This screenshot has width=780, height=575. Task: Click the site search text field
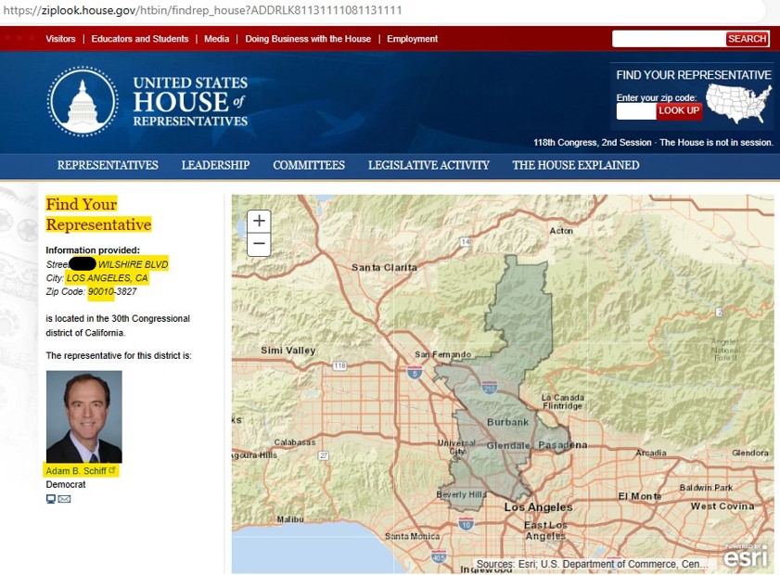click(669, 39)
